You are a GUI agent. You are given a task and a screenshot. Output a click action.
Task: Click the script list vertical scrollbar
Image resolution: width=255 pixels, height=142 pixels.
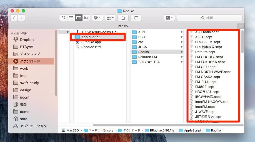point(242,42)
